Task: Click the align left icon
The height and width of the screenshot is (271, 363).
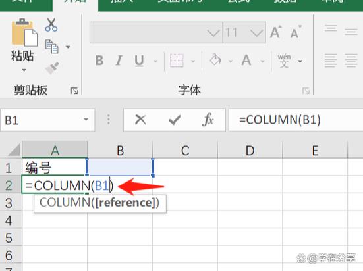Action: point(331,61)
